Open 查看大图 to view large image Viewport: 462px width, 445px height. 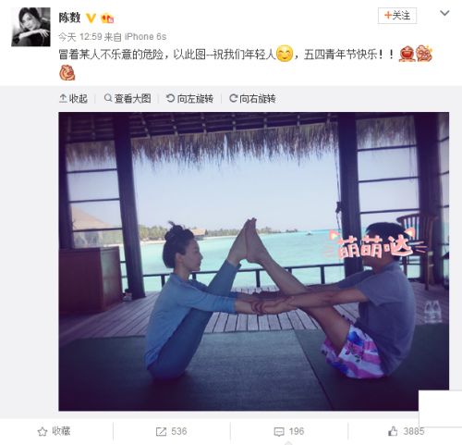pos(128,99)
